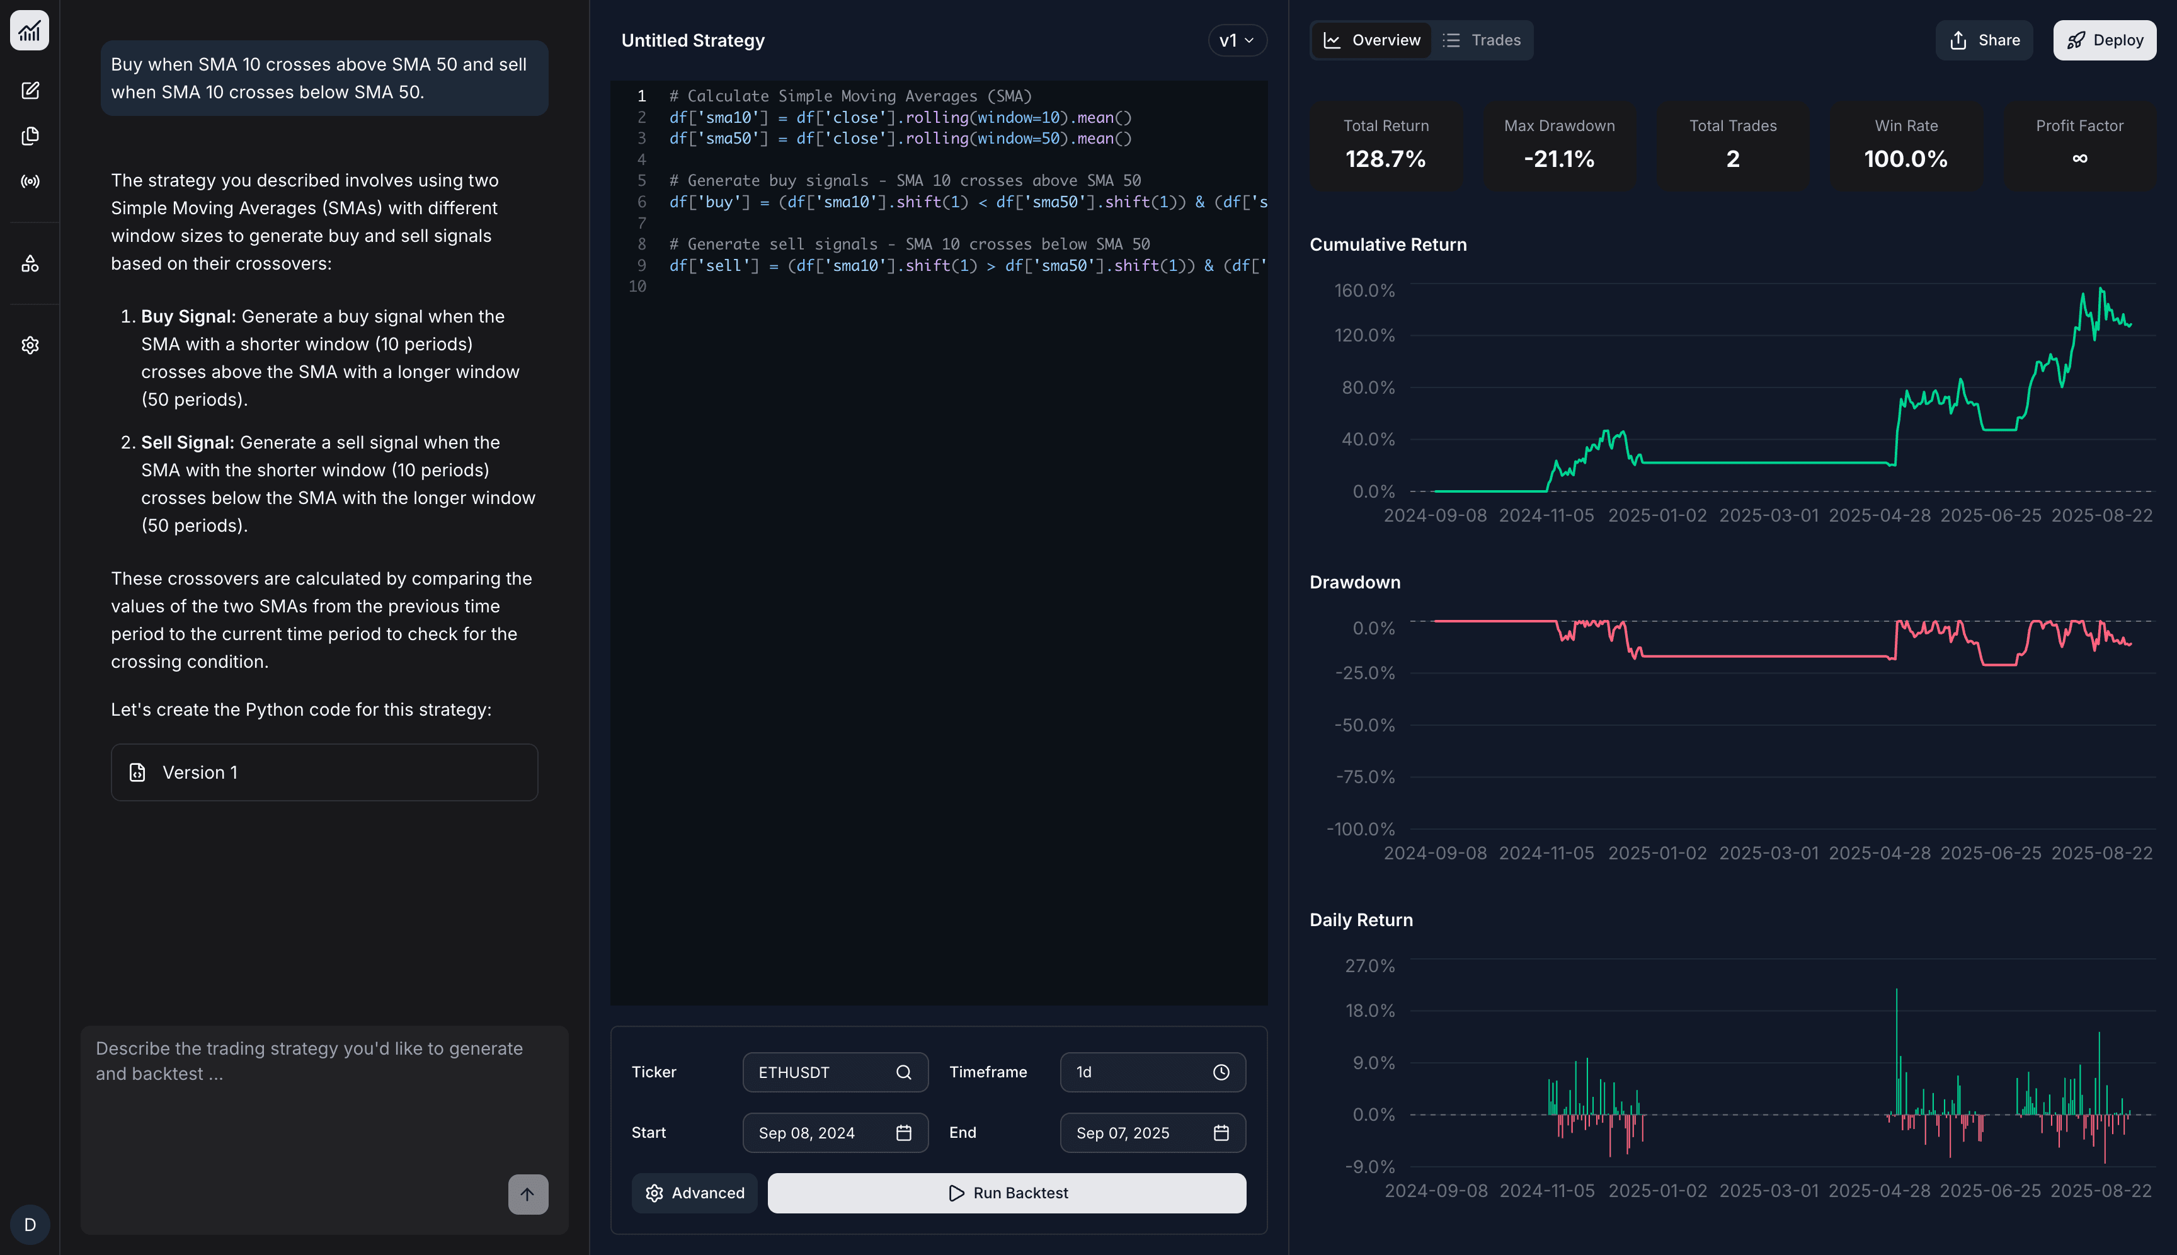Click the app logo chart icon

[x=30, y=31]
